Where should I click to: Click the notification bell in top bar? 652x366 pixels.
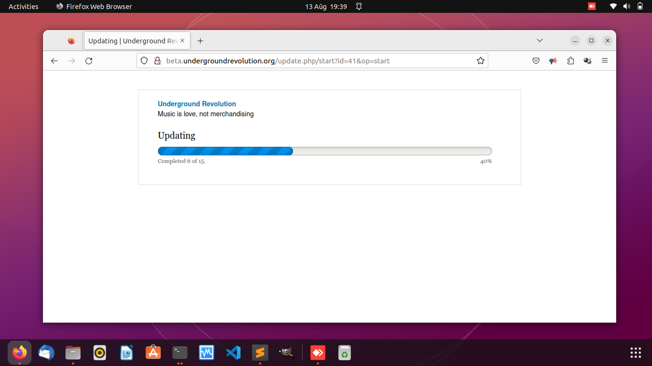(x=359, y=6)
